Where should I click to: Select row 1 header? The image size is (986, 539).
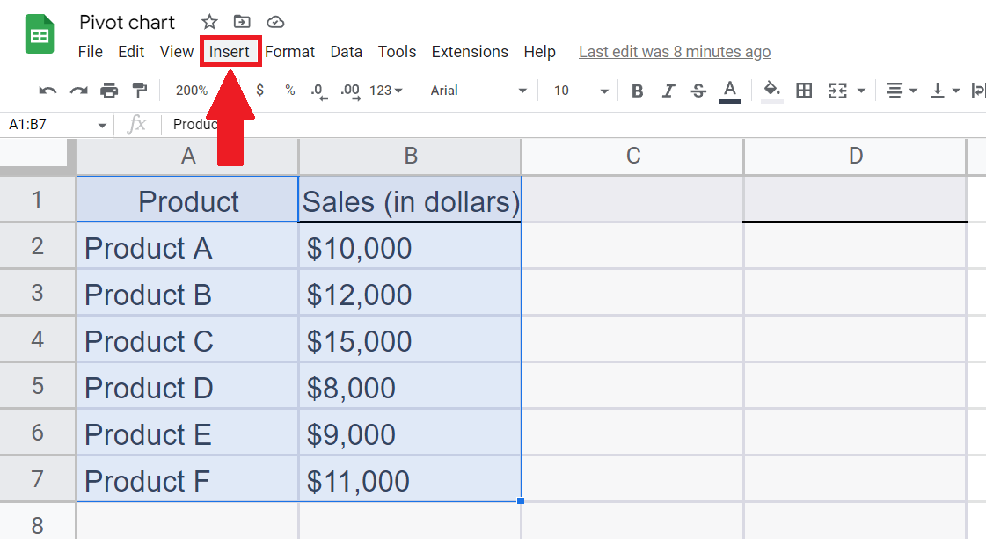coord(37,200)
